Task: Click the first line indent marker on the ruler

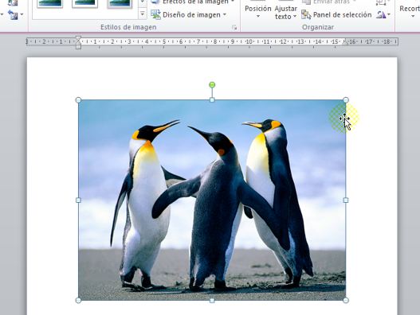Action: (78, 38)
